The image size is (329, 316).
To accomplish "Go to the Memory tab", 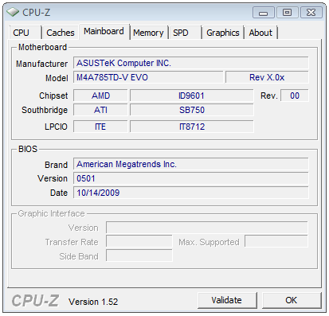I will pos(148,33).
